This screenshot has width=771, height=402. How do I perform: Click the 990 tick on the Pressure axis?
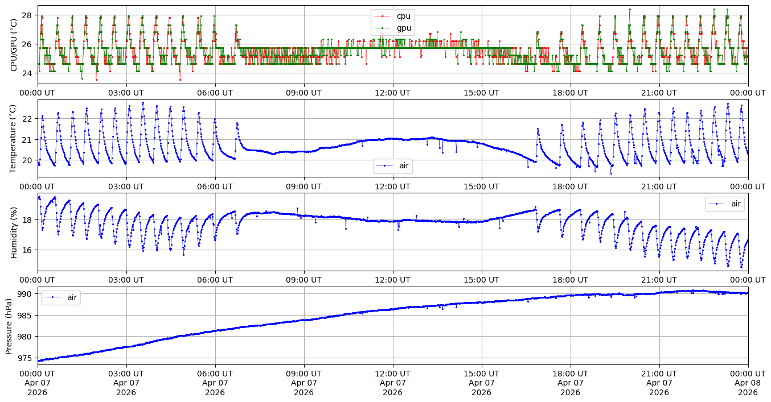point(26,294)
